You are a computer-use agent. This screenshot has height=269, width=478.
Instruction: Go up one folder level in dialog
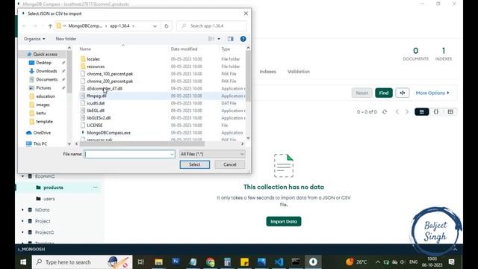pos(50,26)
